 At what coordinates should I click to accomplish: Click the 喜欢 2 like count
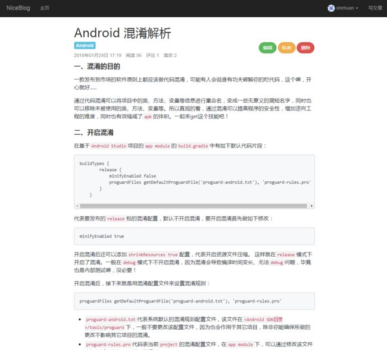(170, 55)
